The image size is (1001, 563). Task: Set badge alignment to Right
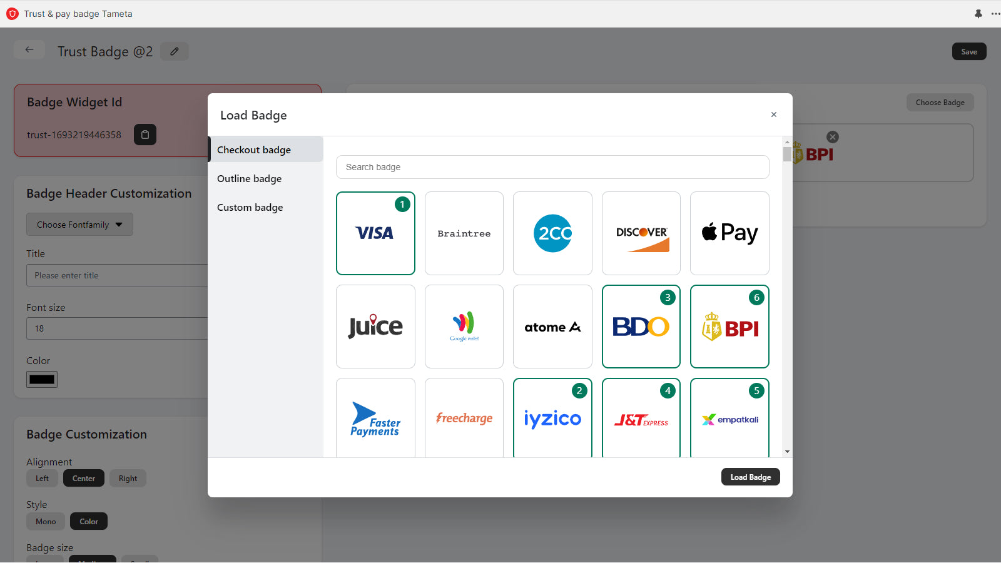[128, 478]
